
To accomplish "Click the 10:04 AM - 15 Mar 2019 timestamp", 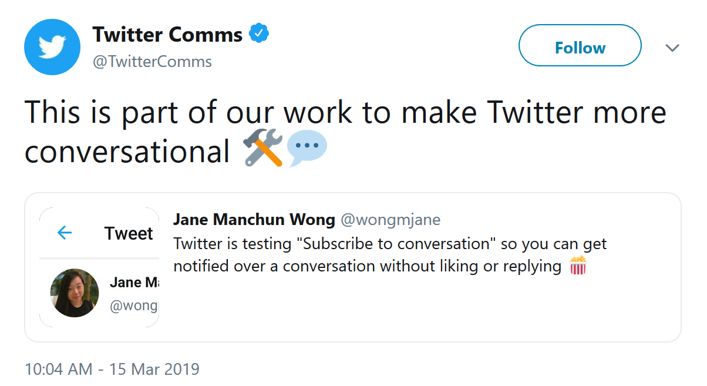I will 112,370.
